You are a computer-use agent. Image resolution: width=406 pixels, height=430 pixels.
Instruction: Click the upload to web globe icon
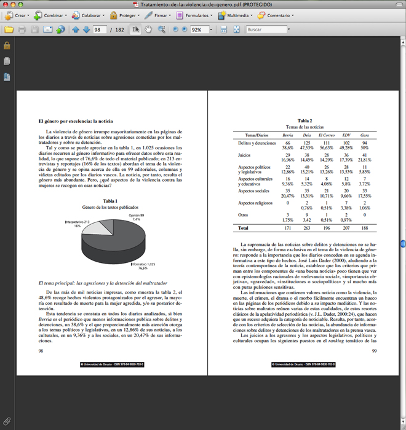coord(60,29)
